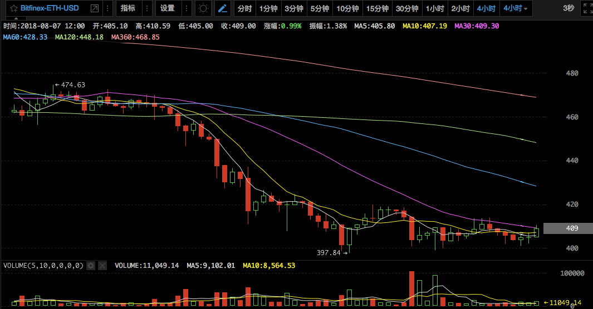Click the yellow MA10:407.19 readout
Viewport: 593px width, 309px height.
[425, 26]
